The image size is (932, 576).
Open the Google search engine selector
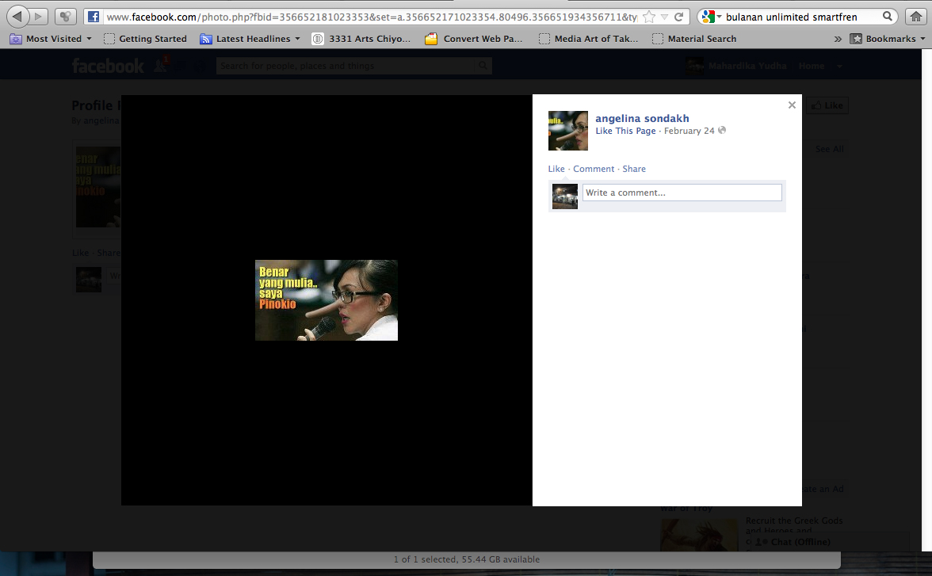coord(711,17)
